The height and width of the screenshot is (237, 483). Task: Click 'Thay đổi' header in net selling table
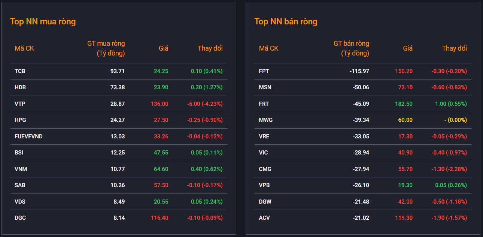tap(455, 48)
